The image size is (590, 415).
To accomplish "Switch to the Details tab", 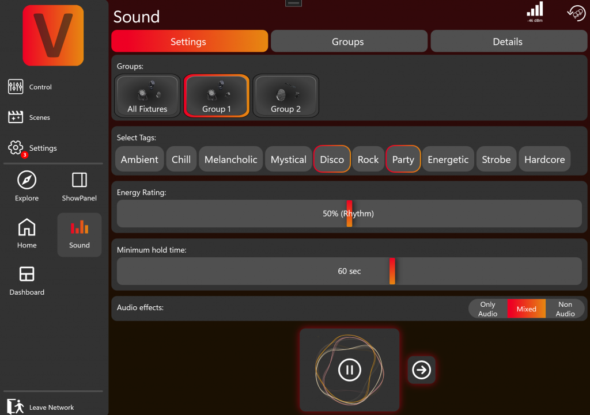I will tap(507, 41).
